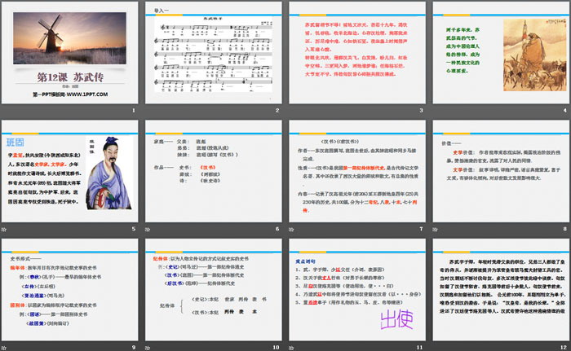Click the slide number label 8
This screenshot has width=571, height=351.
pos(564,229)
